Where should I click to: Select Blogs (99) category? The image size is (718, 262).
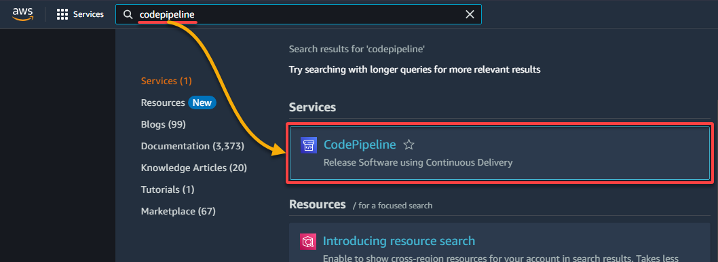click(163, 125)
